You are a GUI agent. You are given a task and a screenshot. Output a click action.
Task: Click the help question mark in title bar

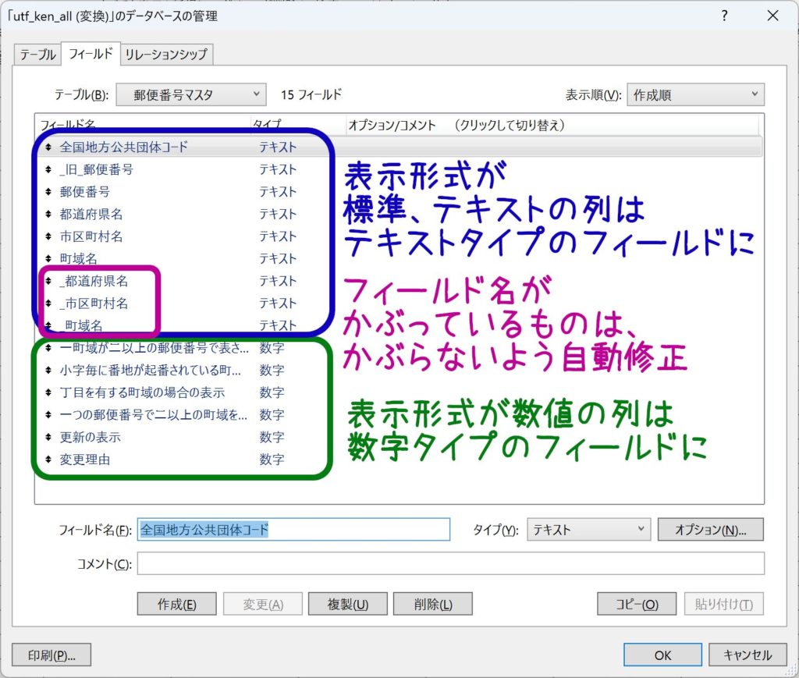tap(724, 16)
